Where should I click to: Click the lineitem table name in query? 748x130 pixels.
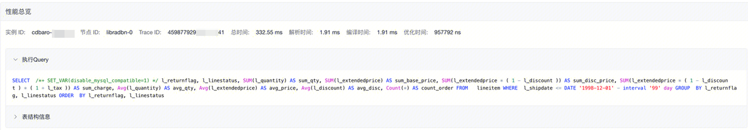pos(488,88)
